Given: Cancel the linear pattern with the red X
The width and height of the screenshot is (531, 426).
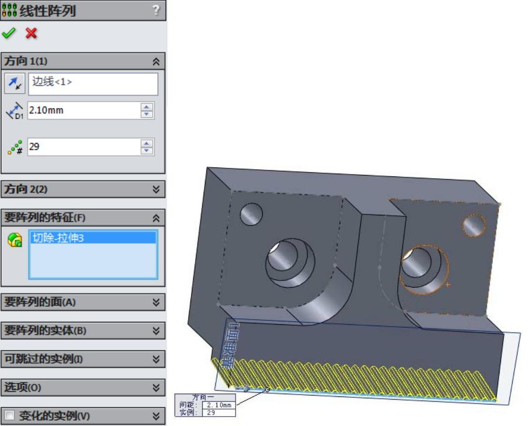Looking at the screenshot, I should click(31, 33).
